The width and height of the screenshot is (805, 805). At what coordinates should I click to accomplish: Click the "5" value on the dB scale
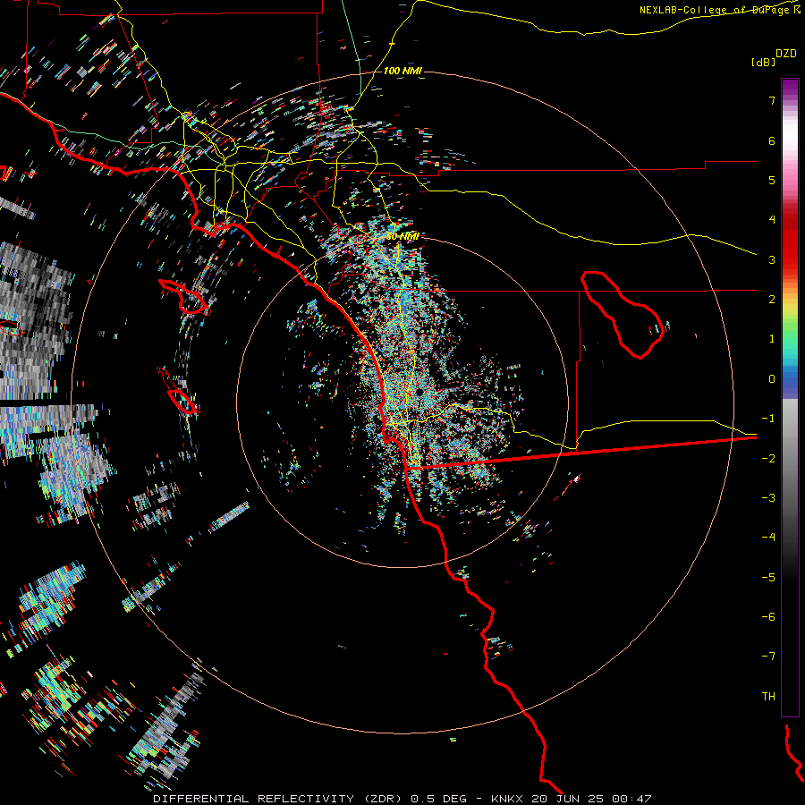pos(772,180)
